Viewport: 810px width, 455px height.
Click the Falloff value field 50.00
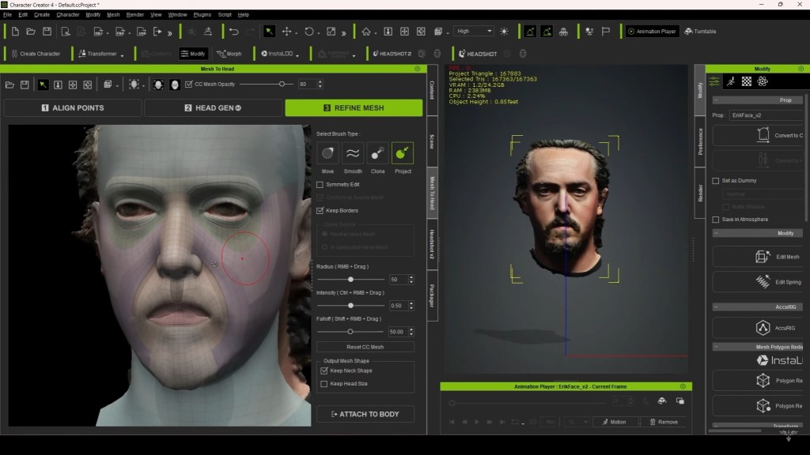click(398, 332)
